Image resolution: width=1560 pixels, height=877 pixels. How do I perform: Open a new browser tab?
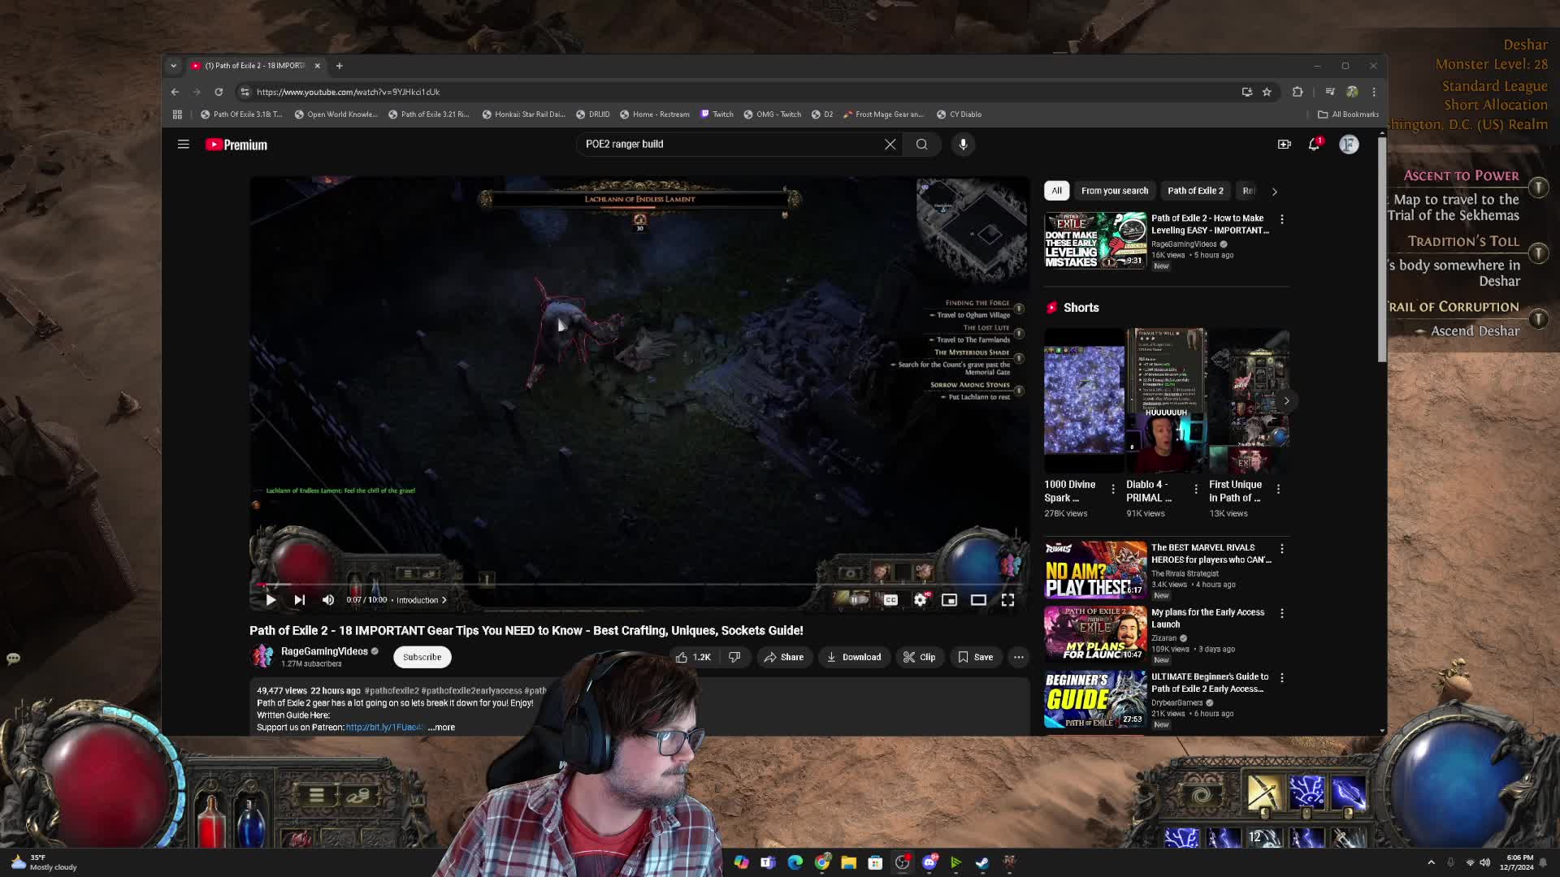[340, 66]
